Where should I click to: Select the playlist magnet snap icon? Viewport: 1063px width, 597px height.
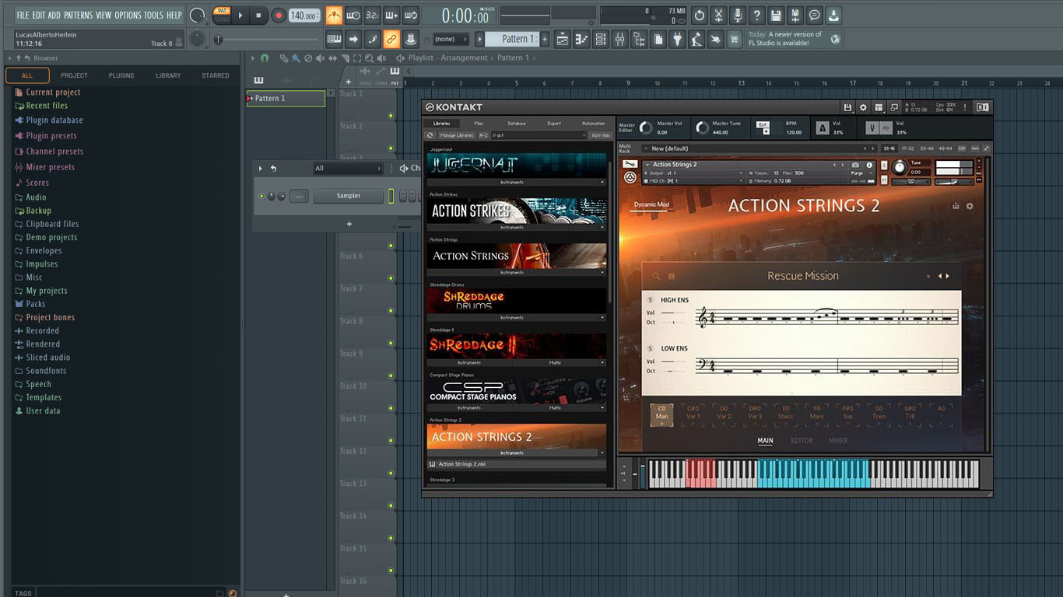coord(265,58)
